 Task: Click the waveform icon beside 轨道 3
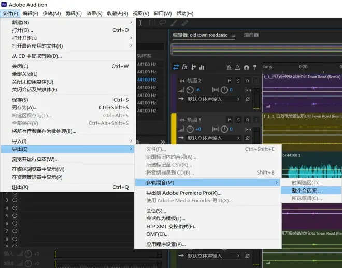coord(182,120)
